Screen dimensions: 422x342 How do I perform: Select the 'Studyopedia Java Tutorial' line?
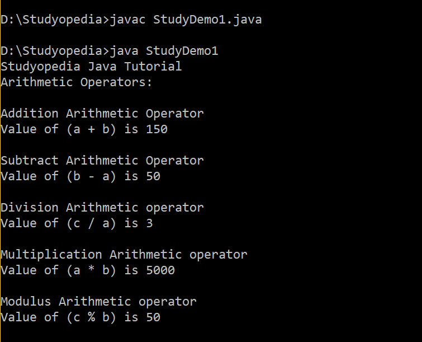click(91, 67)
